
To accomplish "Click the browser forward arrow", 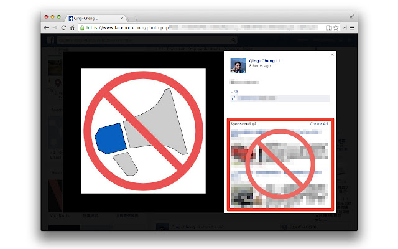I will (55, 27).
